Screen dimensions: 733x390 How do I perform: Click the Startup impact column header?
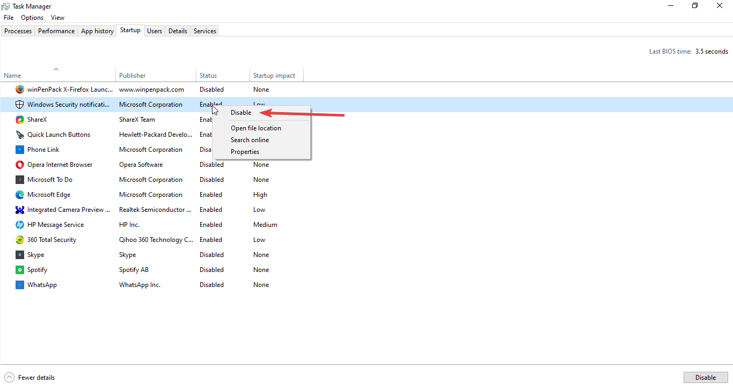click(x=274, y=75)
